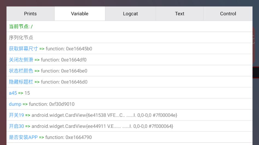Click the a45 variable name

click(x=13, y=93)
